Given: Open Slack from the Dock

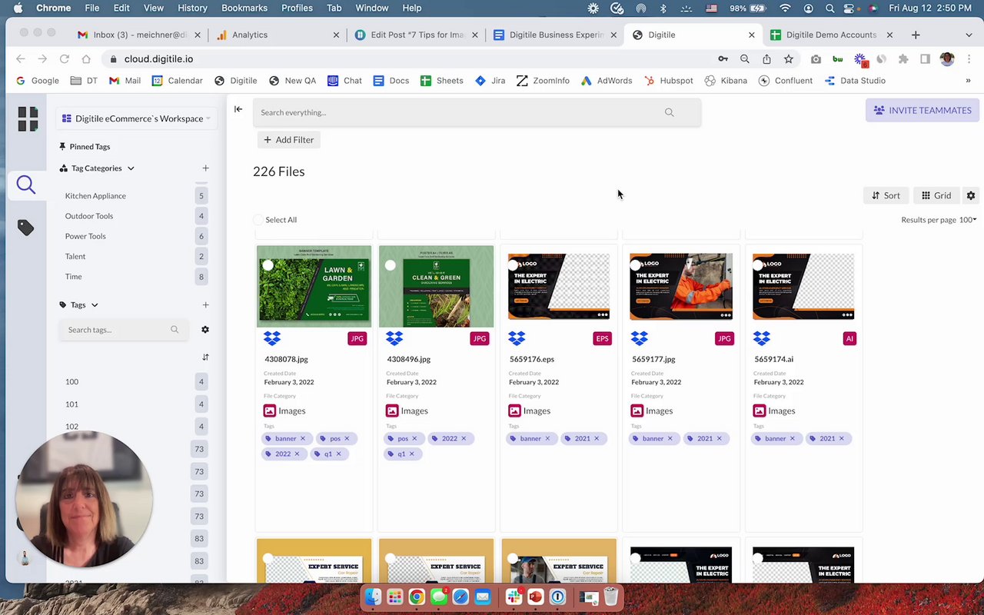Looking at the screenshot, I should point(514,597).
